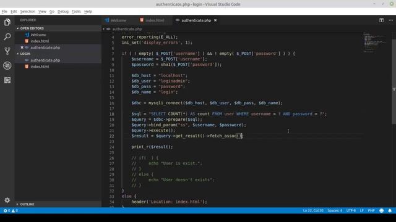Click the $query->execute(); line
The width and height of the screenshot is (396, 222).
(153, 130)
